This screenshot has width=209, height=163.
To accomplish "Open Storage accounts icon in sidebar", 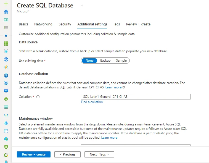I will [6, 107].
